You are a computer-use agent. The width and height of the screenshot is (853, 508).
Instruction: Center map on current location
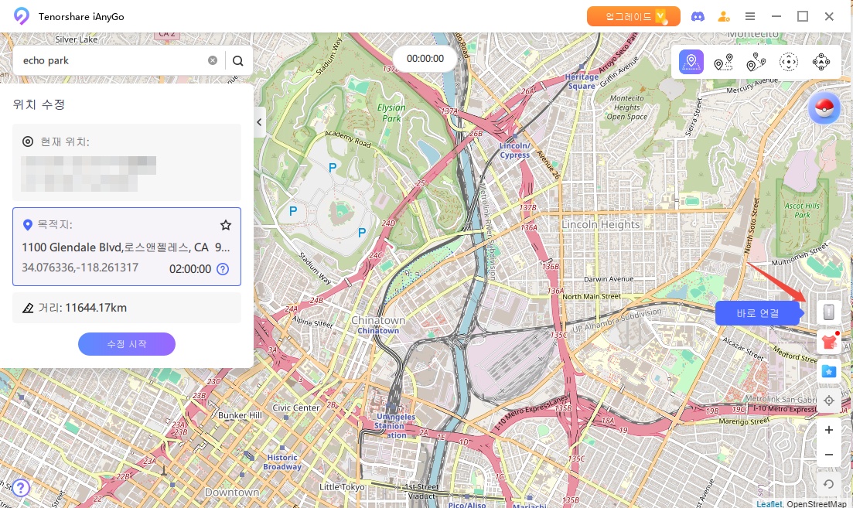click(828, 401)
